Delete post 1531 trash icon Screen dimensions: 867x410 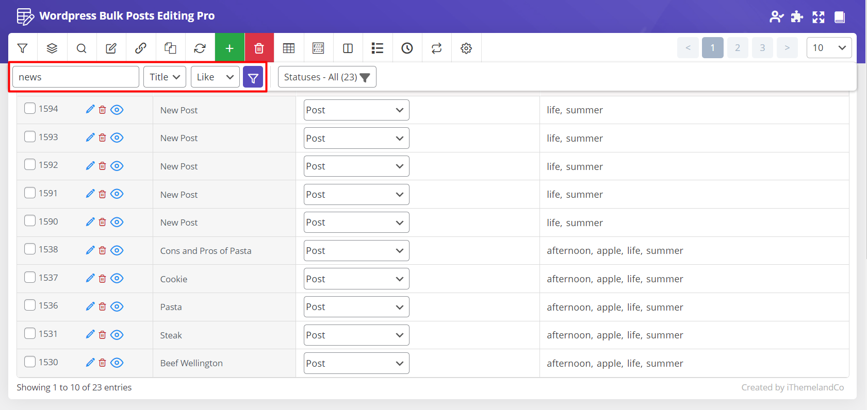point(102,334)
